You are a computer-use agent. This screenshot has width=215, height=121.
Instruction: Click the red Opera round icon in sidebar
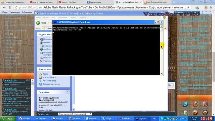tap(205, 104)
